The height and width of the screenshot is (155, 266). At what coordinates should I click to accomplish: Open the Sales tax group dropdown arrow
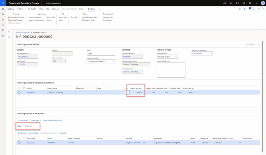[240, 143]
